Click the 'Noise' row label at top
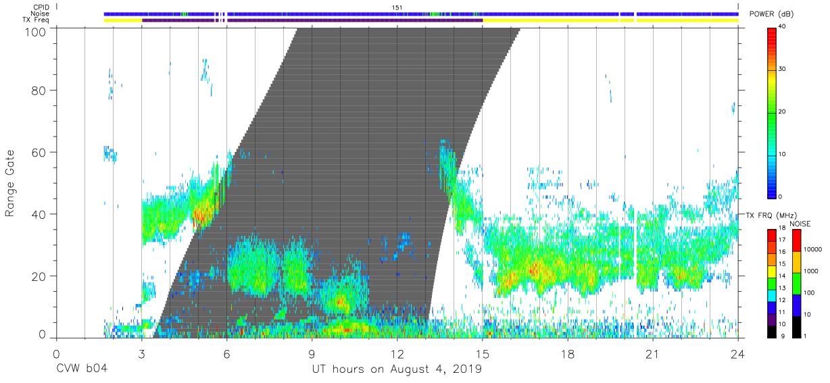This screenshot has width=830, height=383. coord(41,14)
